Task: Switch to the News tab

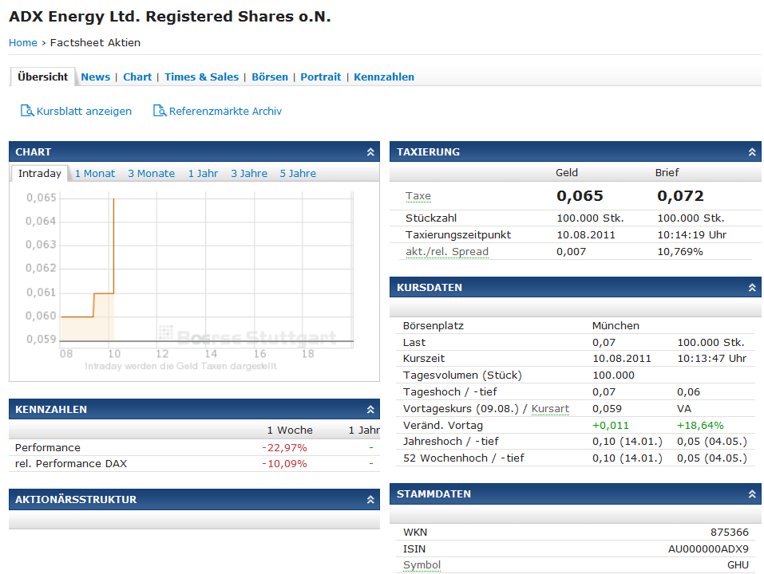Action: click(x=95, y=77)
